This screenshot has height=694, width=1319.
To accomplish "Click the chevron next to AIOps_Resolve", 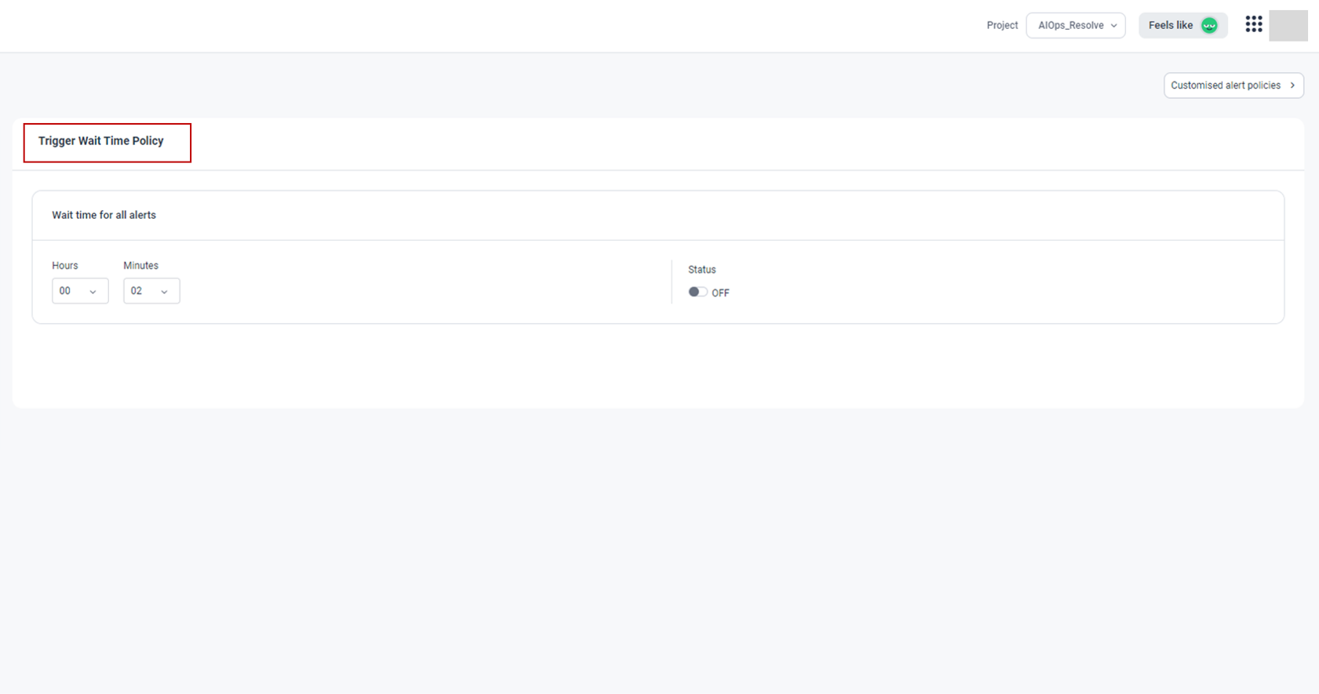I will pos(1113,26).
